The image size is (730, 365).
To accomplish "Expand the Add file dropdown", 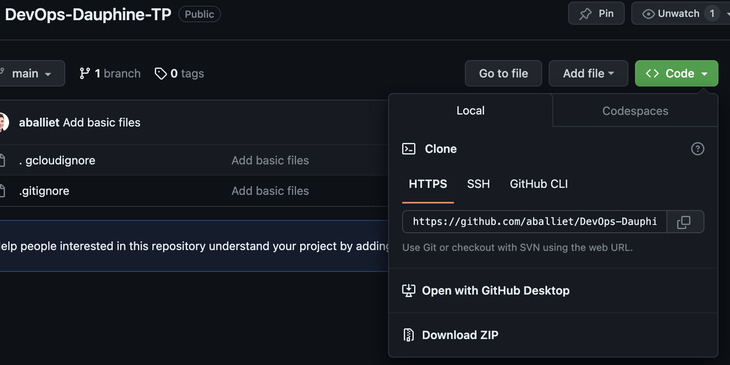I will [588, 73].
